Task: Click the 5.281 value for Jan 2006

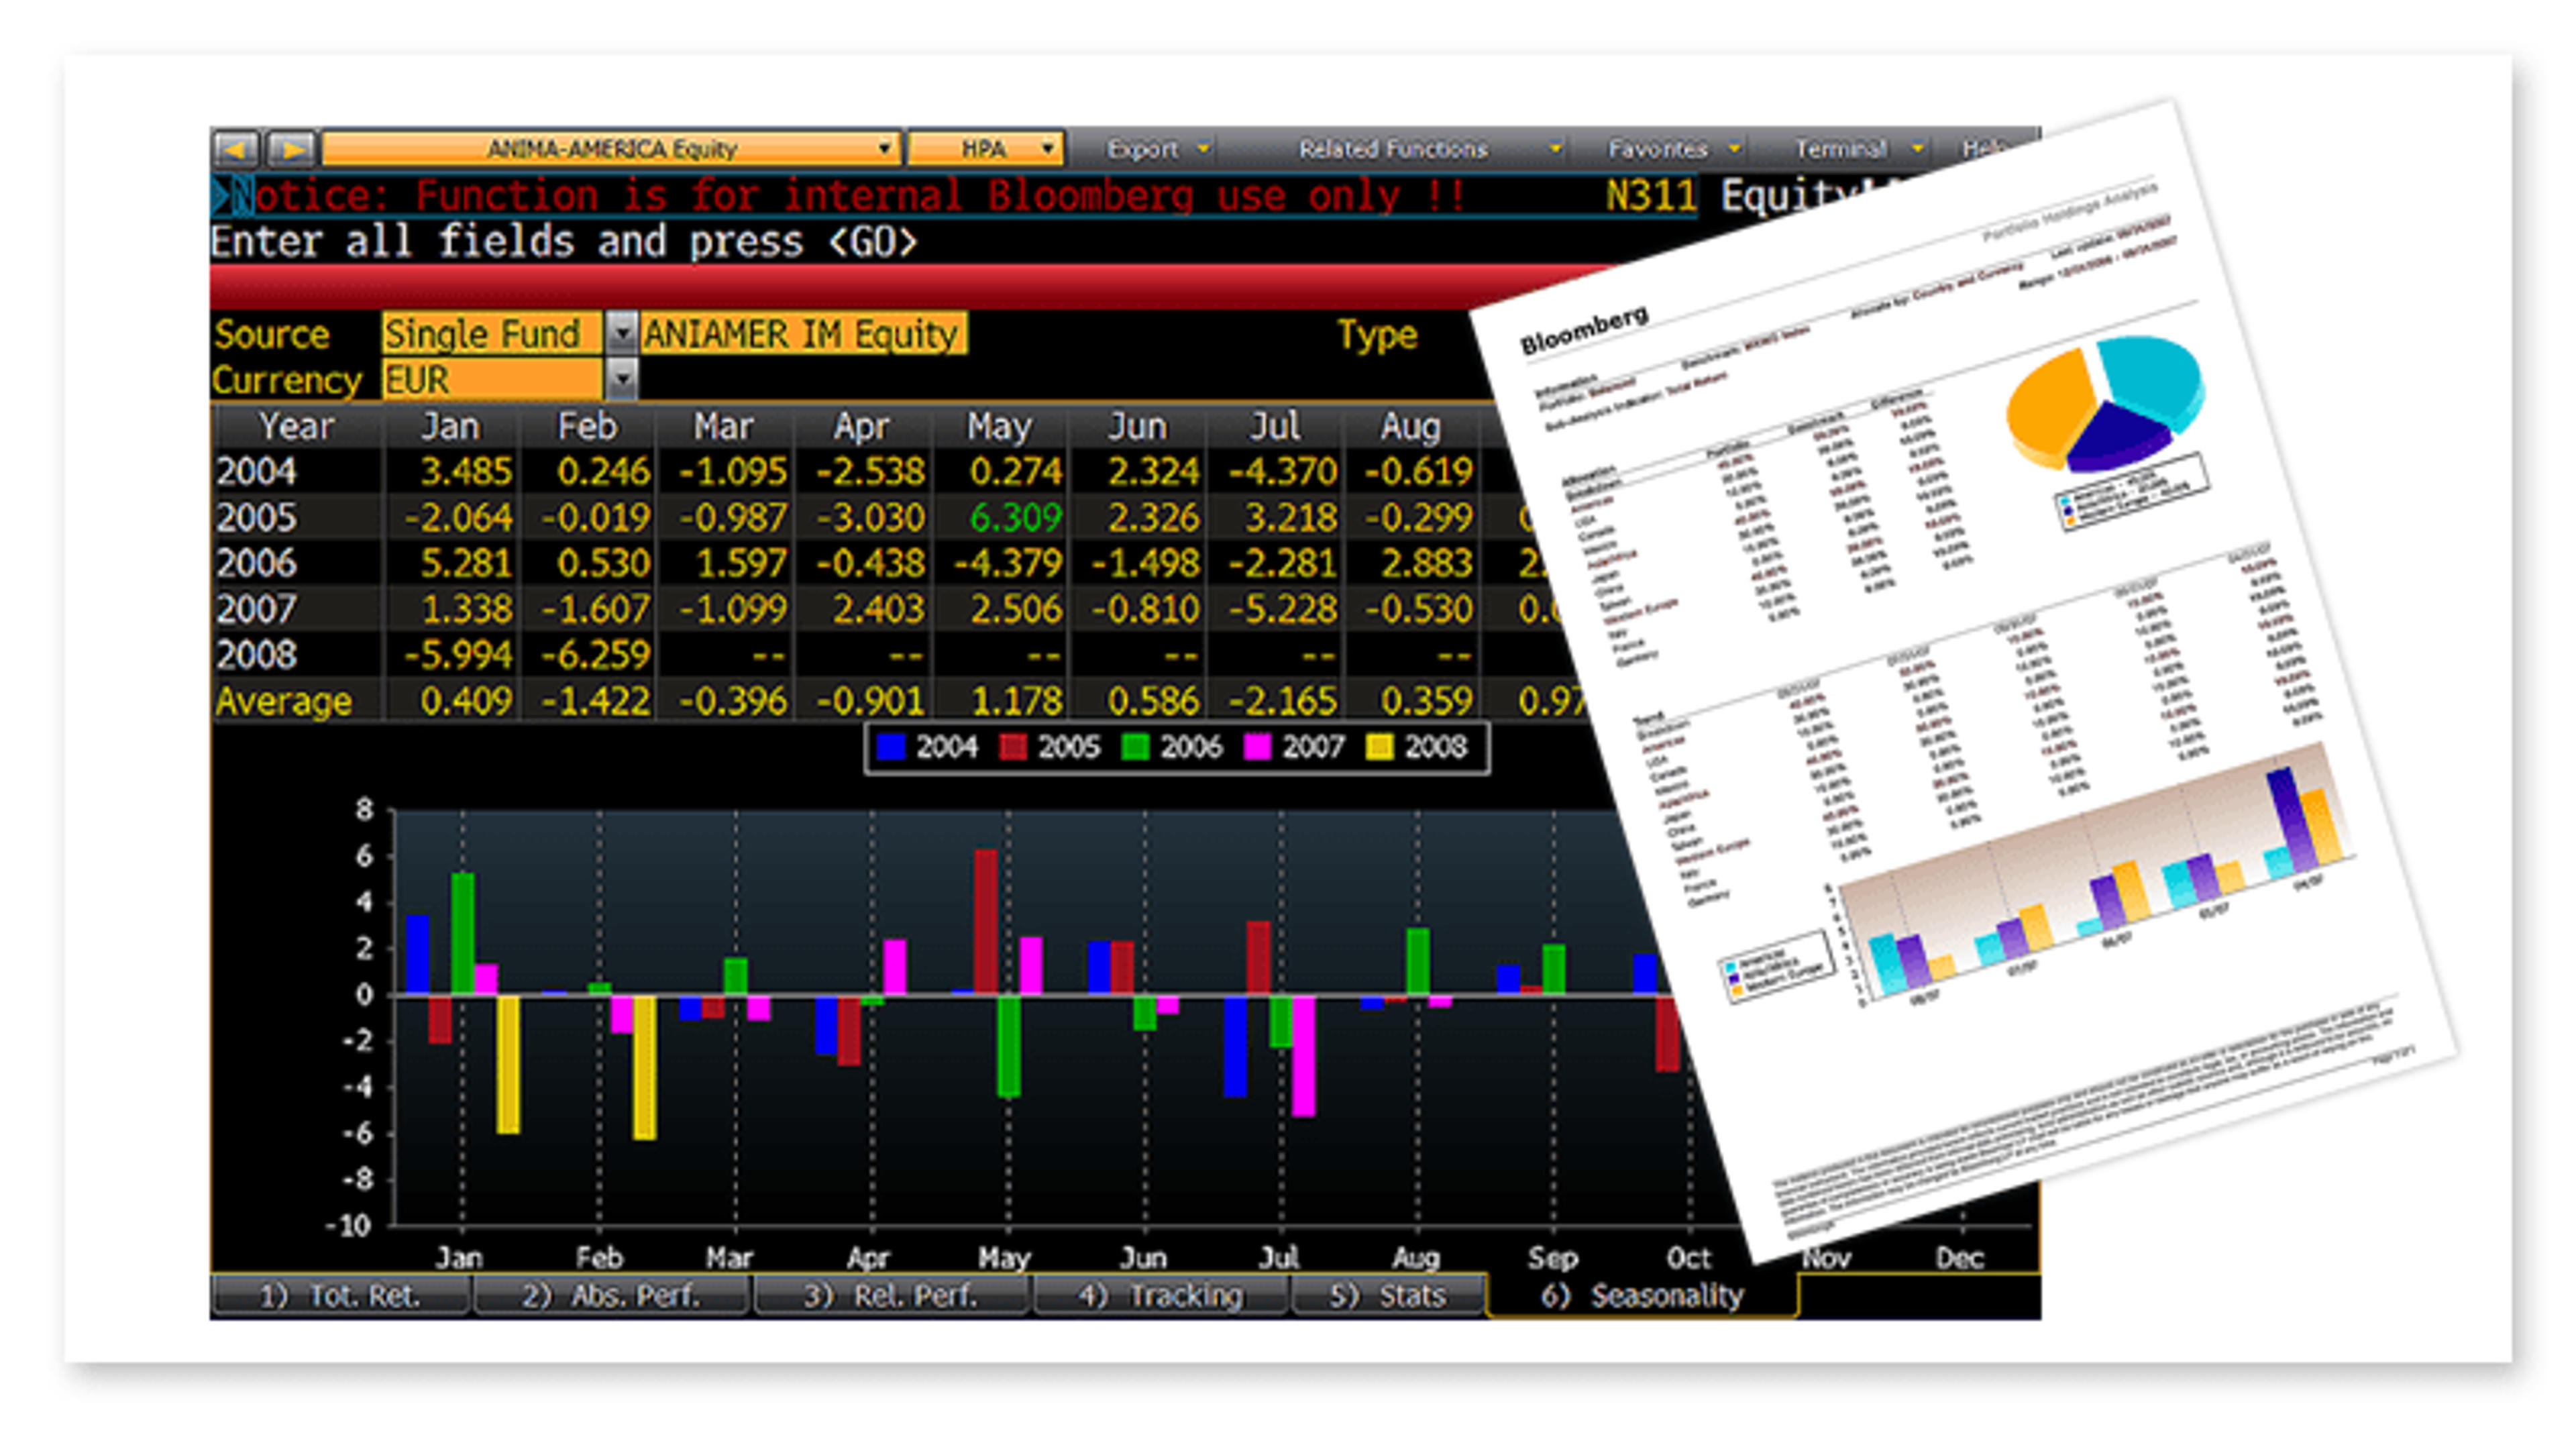Action: click(466, 563)
